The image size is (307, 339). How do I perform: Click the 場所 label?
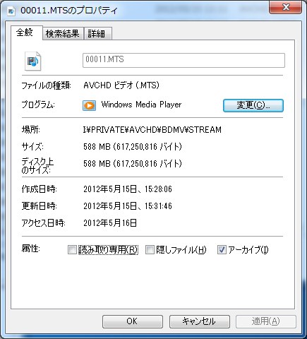click(x=31, y=129)
